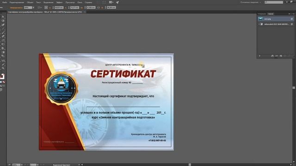
Task: Open the status bar display options arrow
Action: [x=79, y=165]
